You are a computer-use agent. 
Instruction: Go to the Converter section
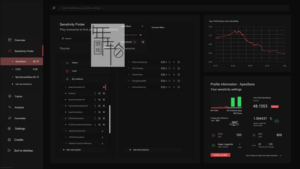tap(20, 118)
